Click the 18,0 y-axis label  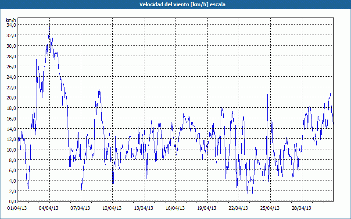coord(11,108)
